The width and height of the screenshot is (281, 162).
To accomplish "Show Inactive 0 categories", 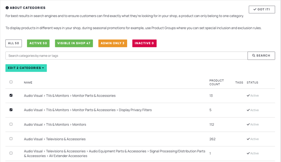I will point(144,43).
